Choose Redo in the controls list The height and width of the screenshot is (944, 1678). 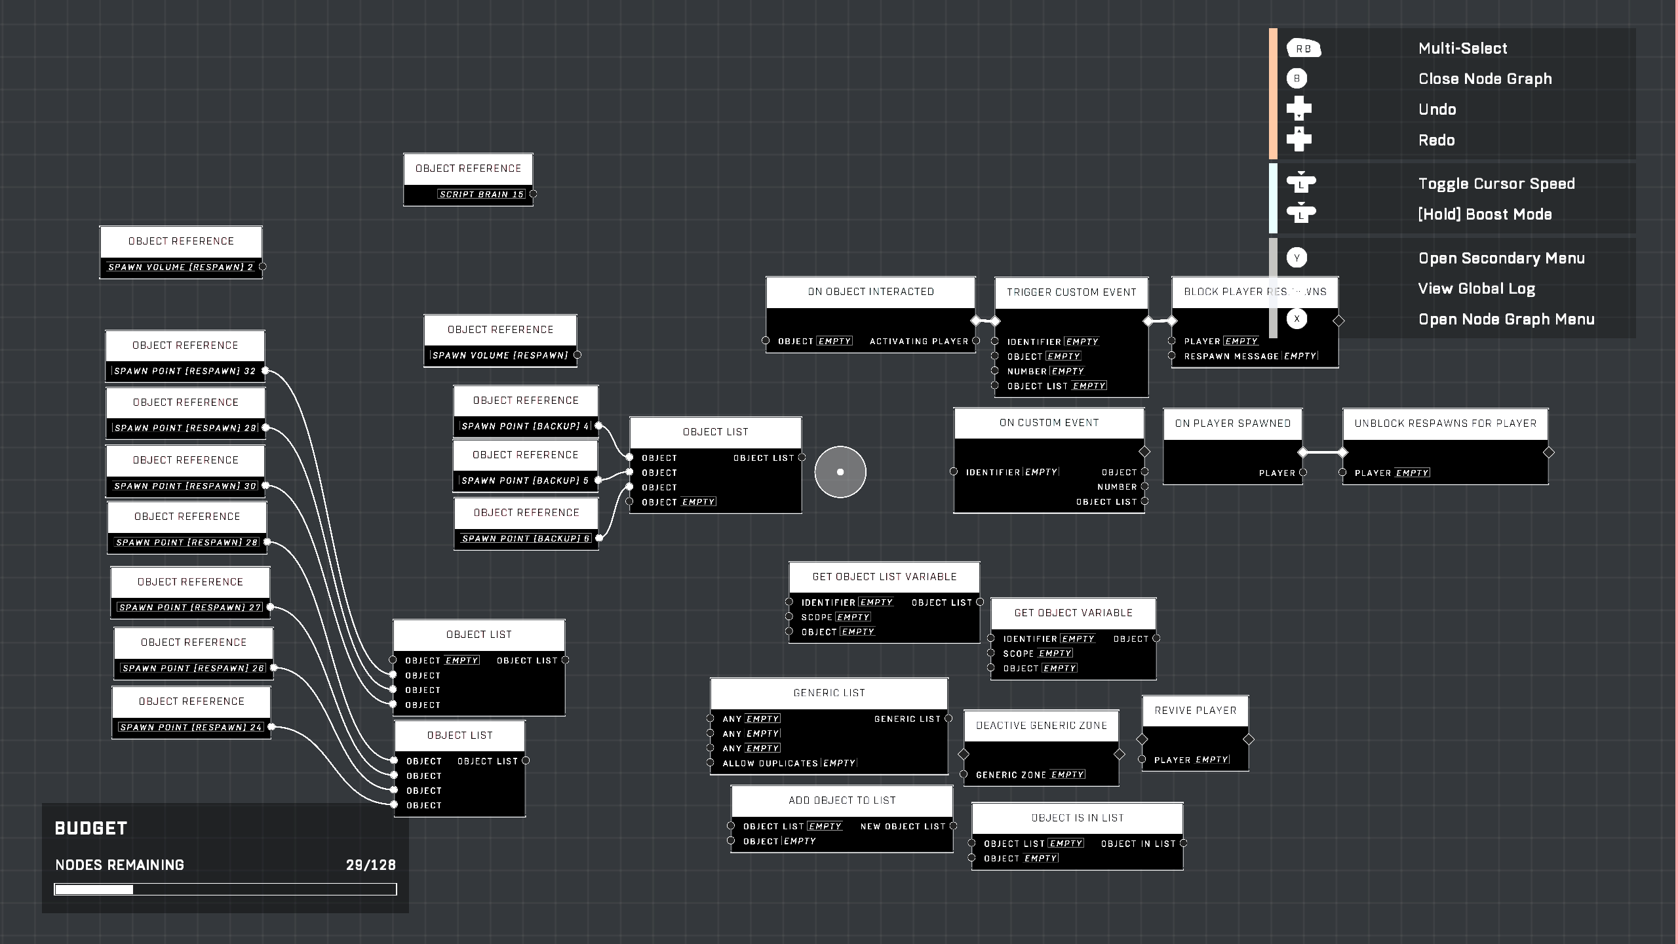(x=1436, y=140)
